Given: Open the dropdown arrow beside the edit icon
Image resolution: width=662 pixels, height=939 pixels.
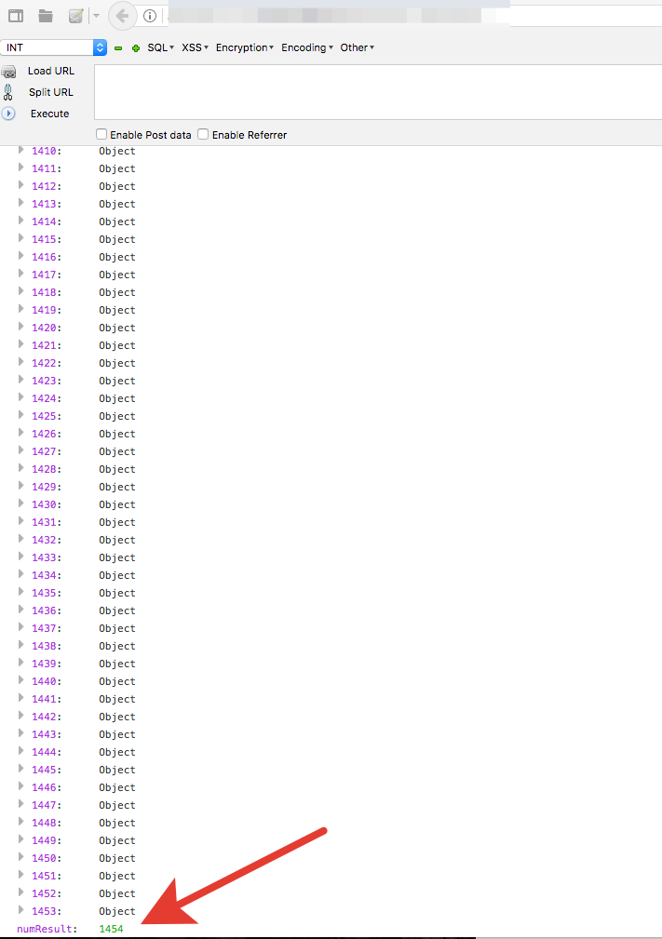Looking at the screenshot, I should (x=96, y=16).
